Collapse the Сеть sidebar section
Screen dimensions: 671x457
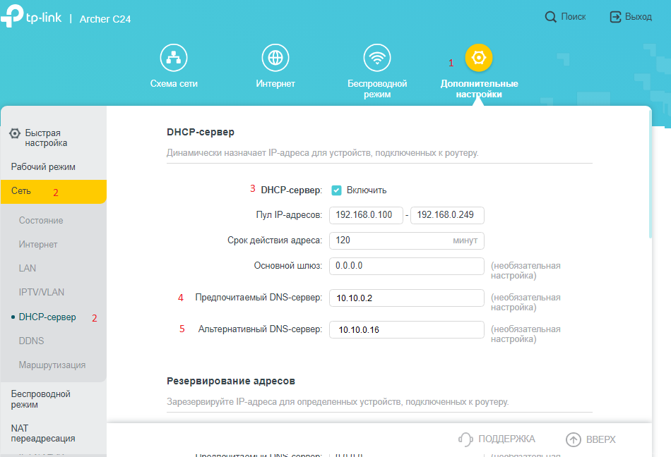coord(54,191)
